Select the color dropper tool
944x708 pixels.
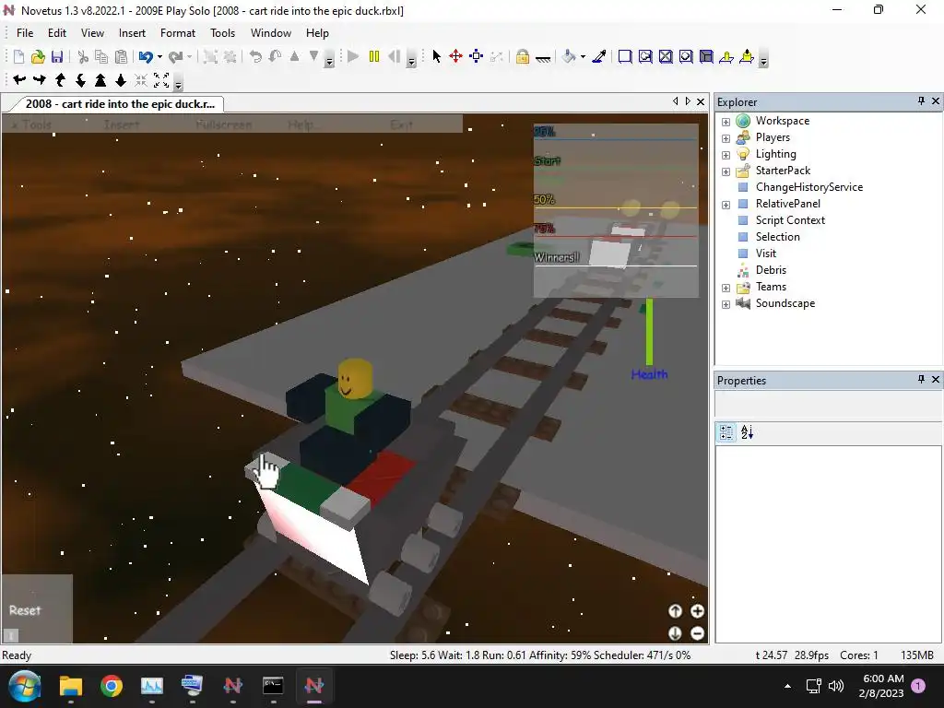[599, 56]
